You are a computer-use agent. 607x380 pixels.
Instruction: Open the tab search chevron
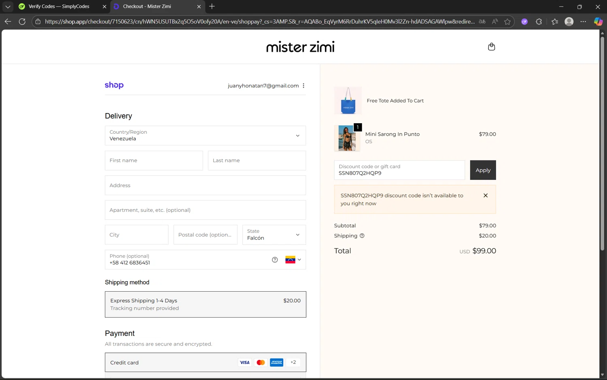tap(8, 6)
